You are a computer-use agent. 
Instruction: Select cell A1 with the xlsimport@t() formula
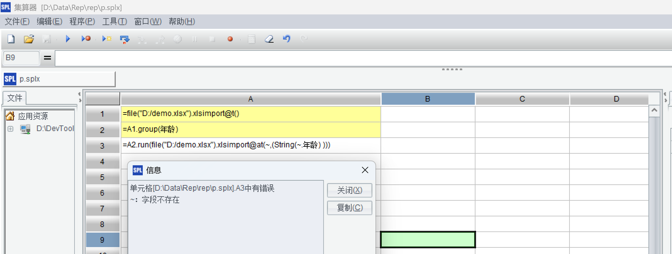[251, 114]
